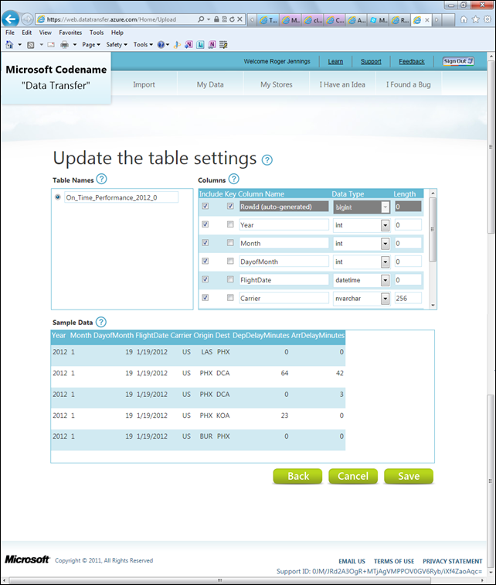Image resolution: width=496 pixels, height=585 pixels.
Task: Click the help icon next to Table Names
Action: [x=101, y=179]
